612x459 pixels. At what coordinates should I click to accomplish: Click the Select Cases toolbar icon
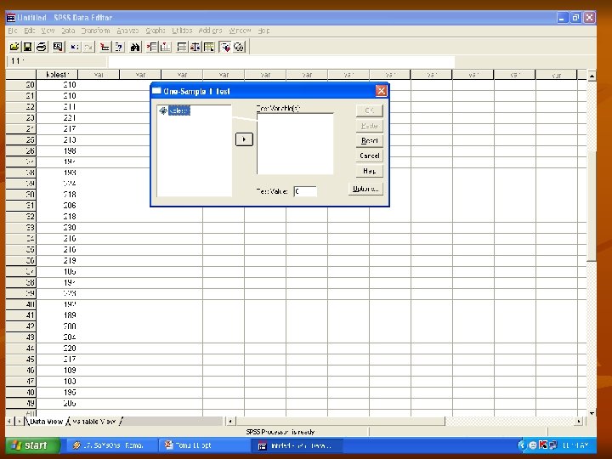tap(209, 48)
